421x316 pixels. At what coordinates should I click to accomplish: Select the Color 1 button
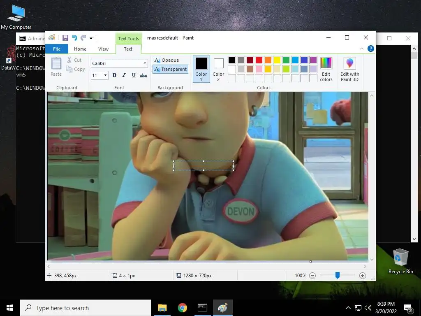click(x=201, y=69)
